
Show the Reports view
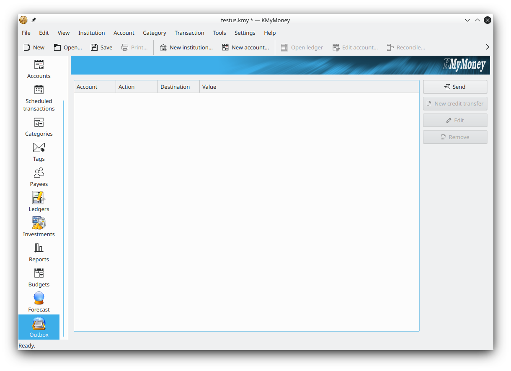[x=39, y=248]
